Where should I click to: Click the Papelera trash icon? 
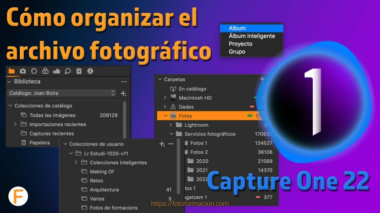24,142
